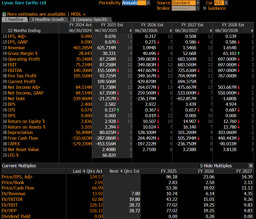Screen dimensions: 256x219
Task: Click FY 2028 Net Debt value -1.680B
Action: tap(229, 99)
